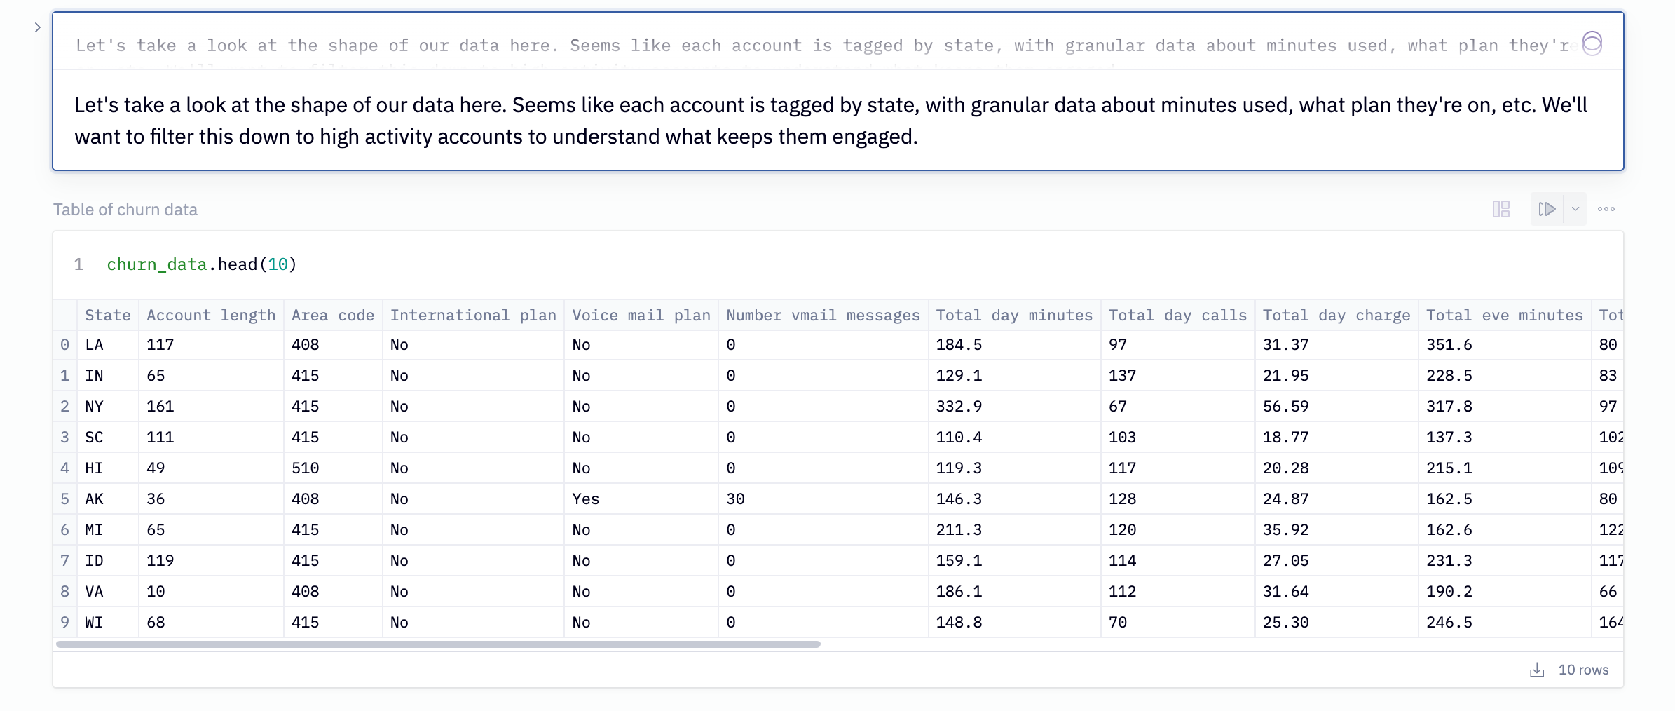
Task: Open the run options dropdown next to play
Action: click(1575, 209)
